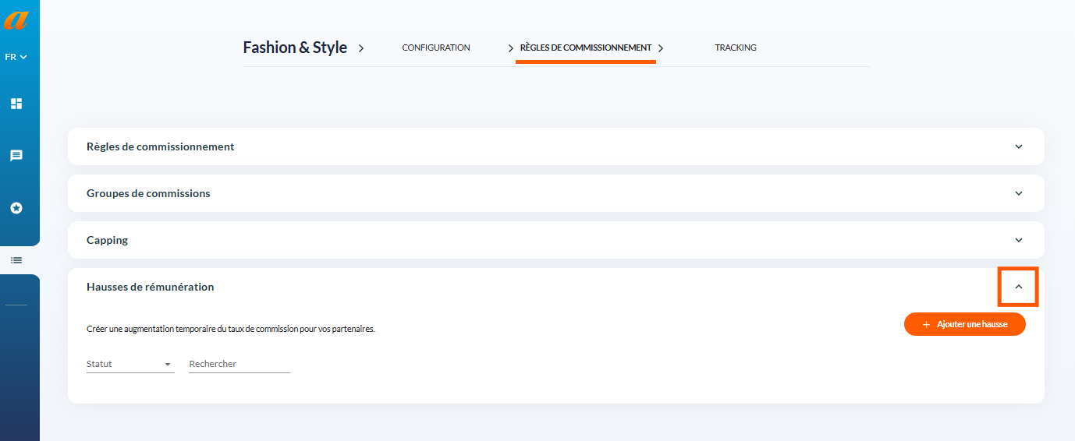This screenshot has width=1075, height=441.
Task: Open the dashboard grid icon in sidebar
Action: click(x=16, y=104)
